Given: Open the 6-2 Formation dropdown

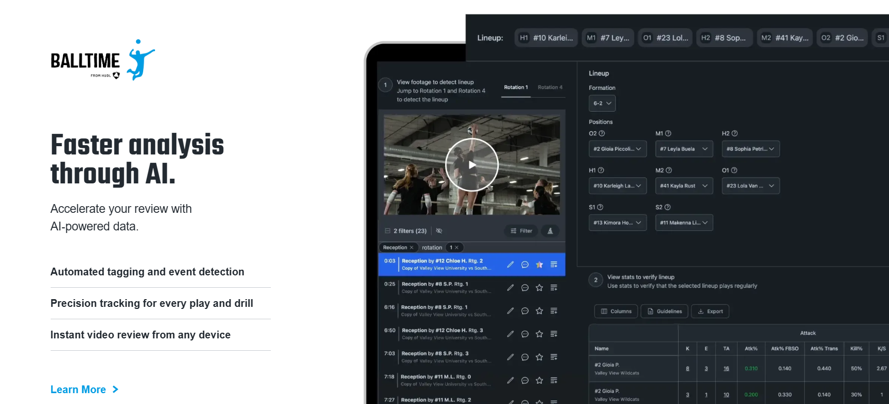Looking at the screenshot, I should click(x=602, y=103).
